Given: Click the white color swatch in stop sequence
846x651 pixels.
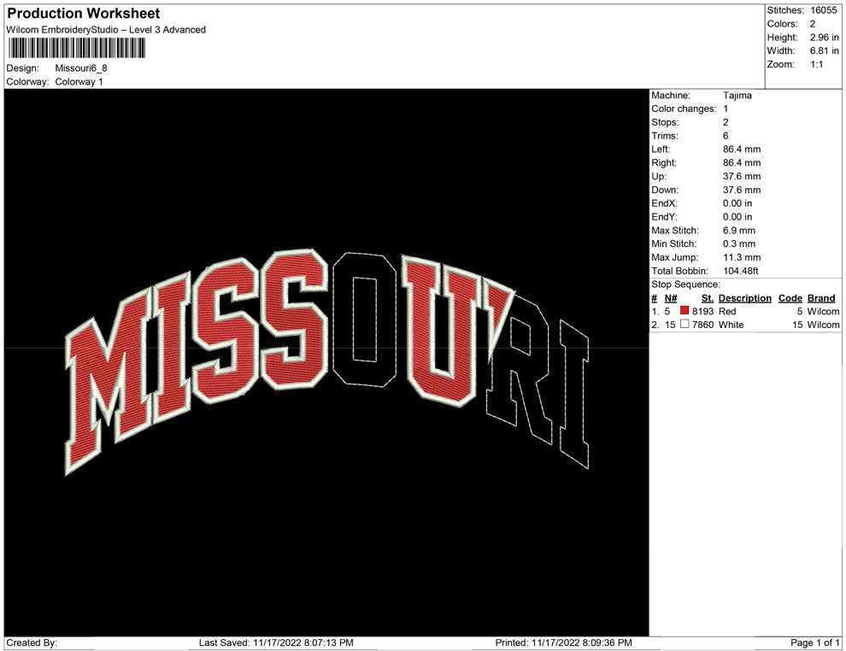Looking at the screenshot, I should pos(684,324).
